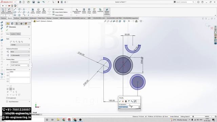
Task: Click the New document icon
Action: pos(24,2)
